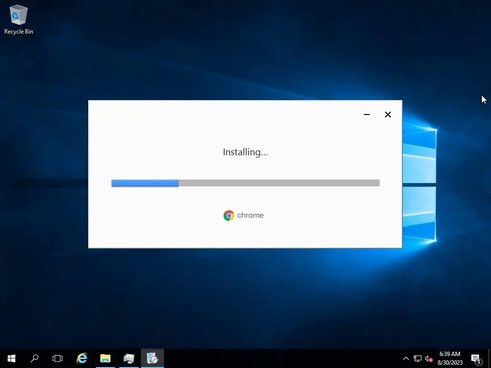Open network status tray icon
Screen dimensions: 491x368
418,358
